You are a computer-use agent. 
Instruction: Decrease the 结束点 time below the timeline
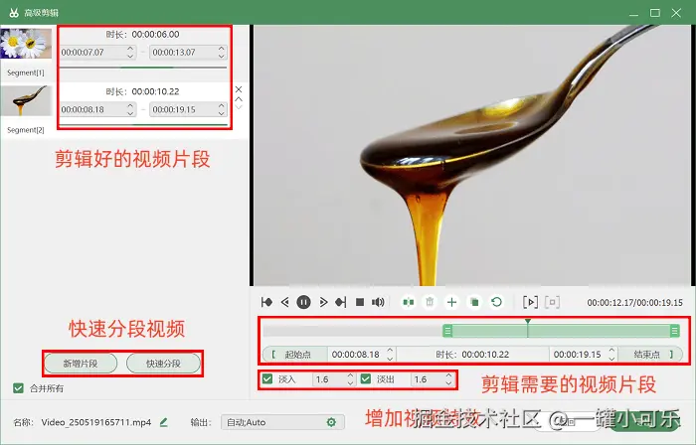611,359
